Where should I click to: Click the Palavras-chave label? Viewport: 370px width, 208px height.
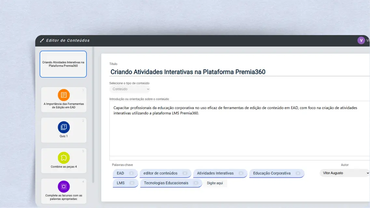click(122, 165)
